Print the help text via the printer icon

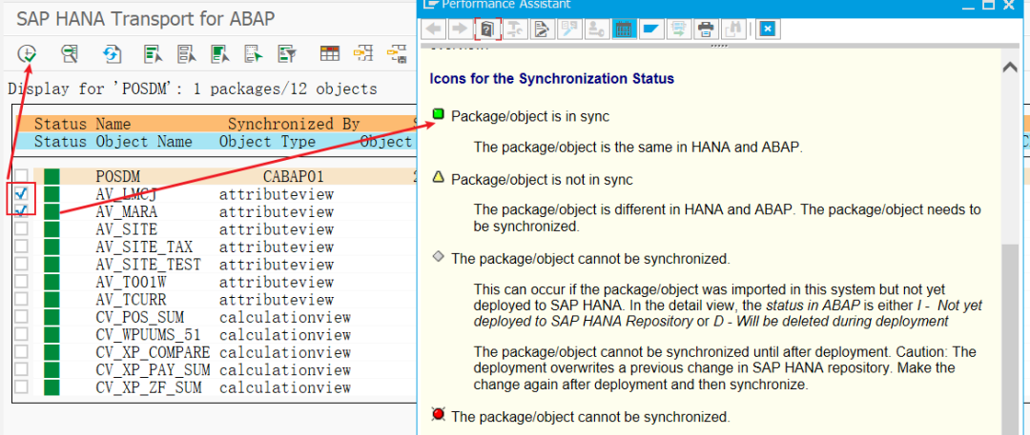(705, 29)
